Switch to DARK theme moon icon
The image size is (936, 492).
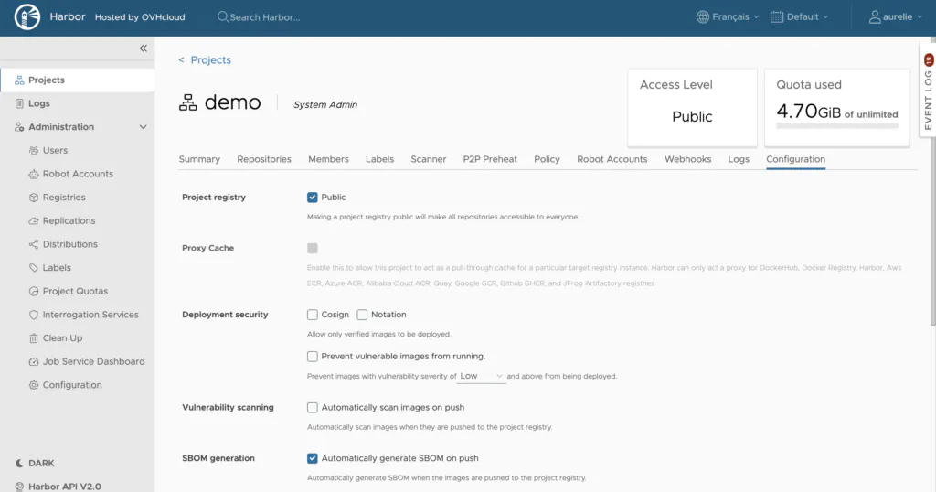point(19,463)
